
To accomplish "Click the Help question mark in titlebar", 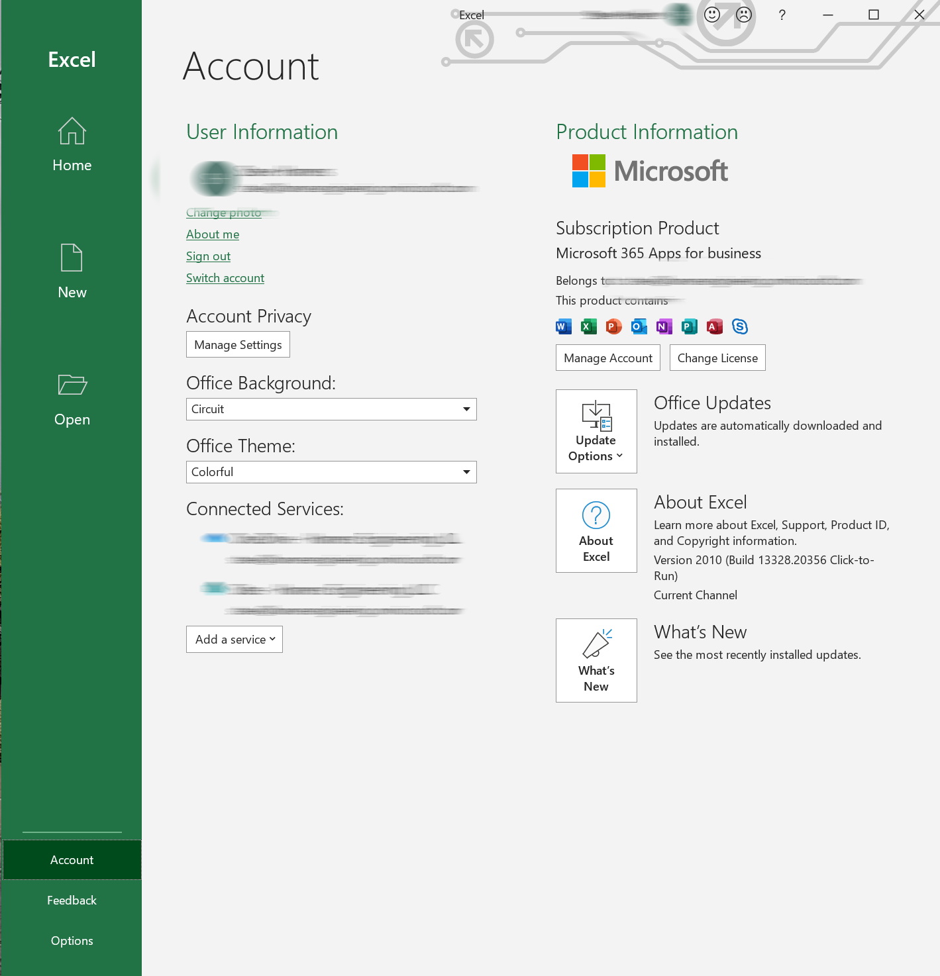I will tap(782, 15).
